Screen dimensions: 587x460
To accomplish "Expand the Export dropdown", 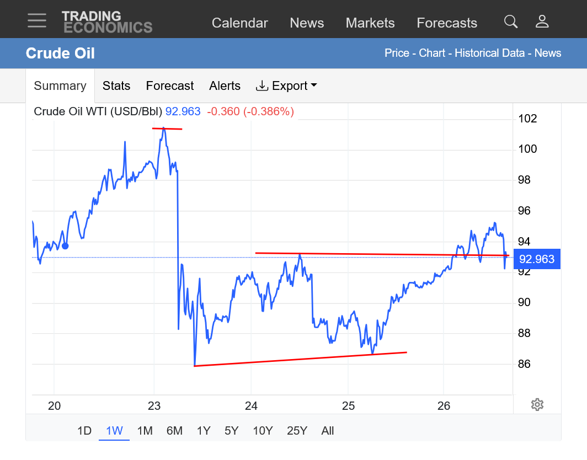I will click(286, 86).
